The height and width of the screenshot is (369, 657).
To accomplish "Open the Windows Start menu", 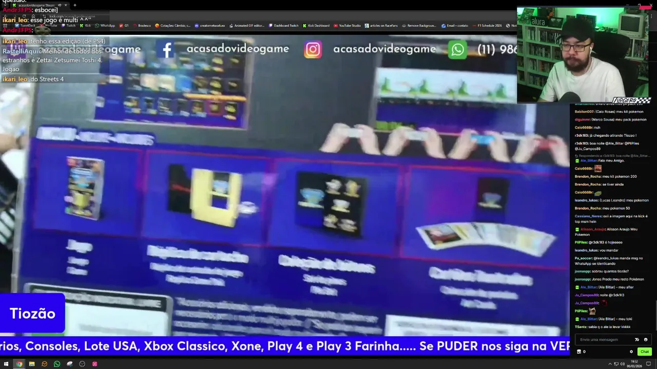I will (6, 364).
